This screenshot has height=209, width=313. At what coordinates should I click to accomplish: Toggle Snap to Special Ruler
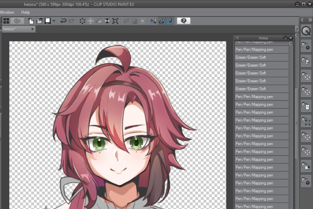162,21
